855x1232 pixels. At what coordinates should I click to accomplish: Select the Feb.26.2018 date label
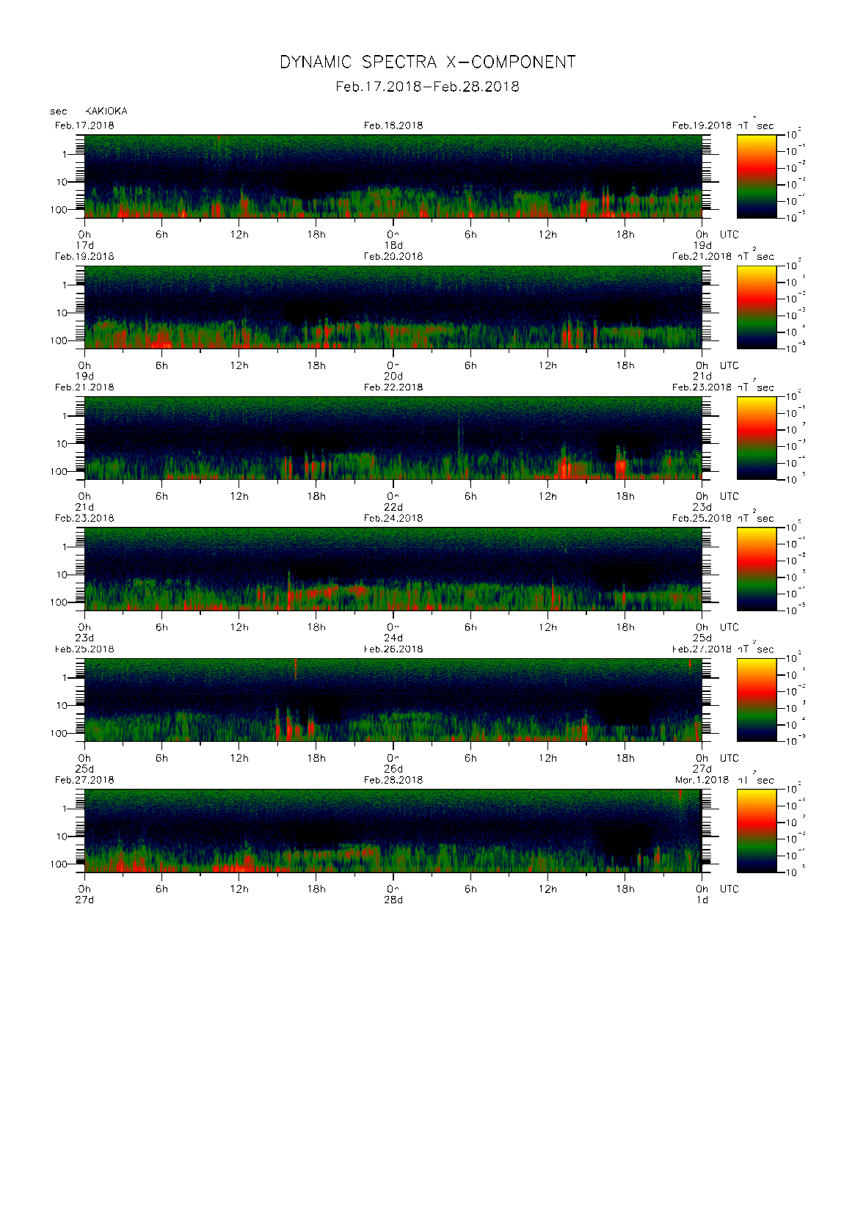(393, 649)
